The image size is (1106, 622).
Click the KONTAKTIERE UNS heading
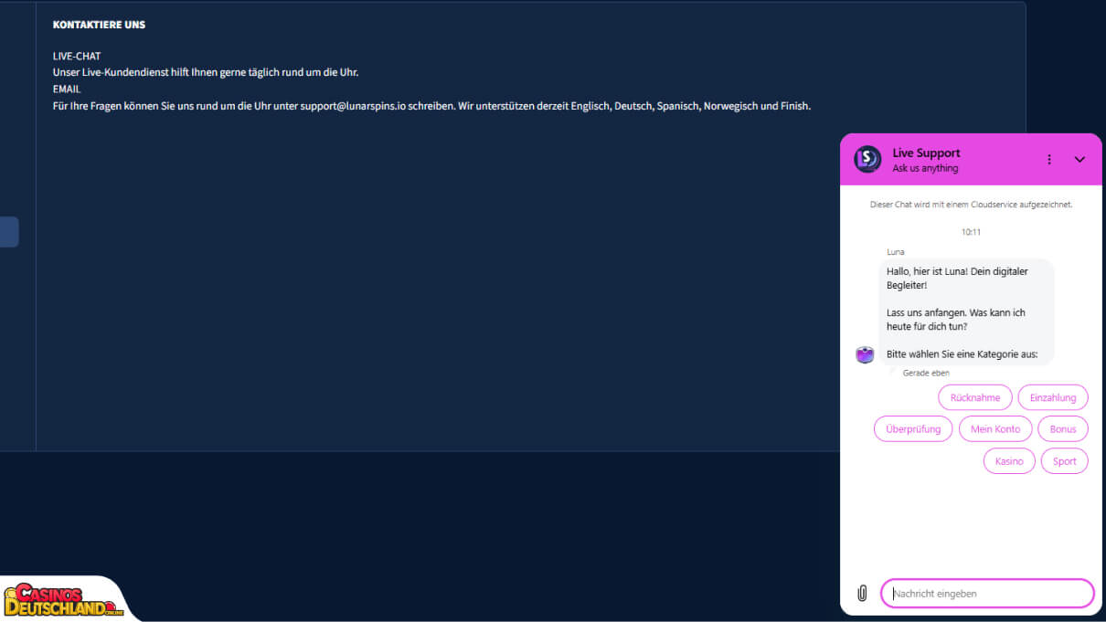99,25
